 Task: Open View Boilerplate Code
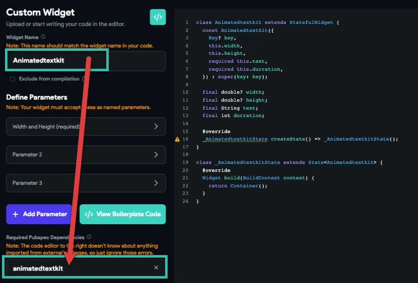(123, 214)
